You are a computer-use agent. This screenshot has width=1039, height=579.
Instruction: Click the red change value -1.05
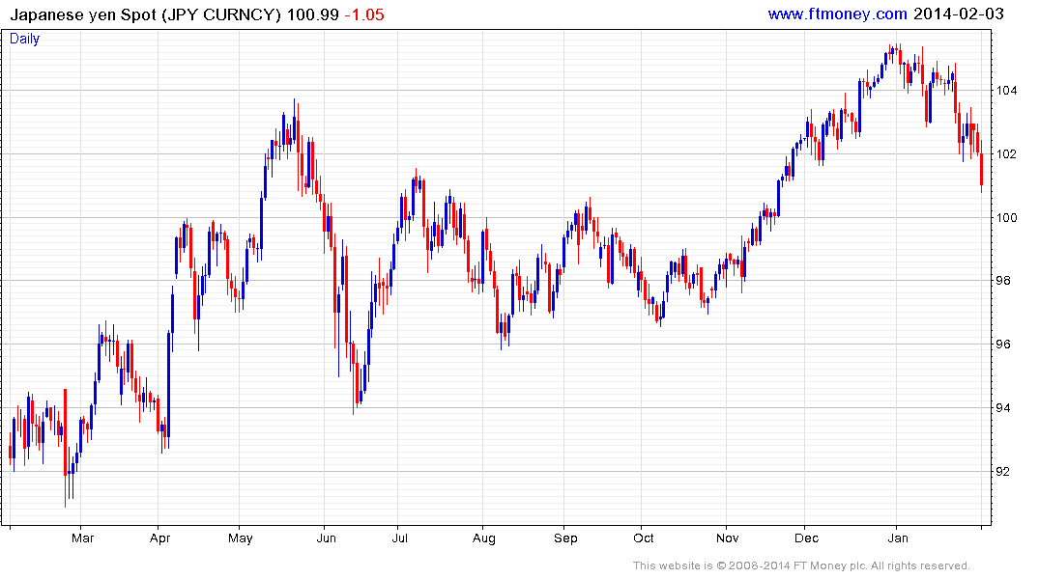tap(364, 14)
